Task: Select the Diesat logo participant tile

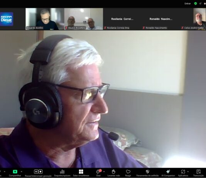Action: 7,19
